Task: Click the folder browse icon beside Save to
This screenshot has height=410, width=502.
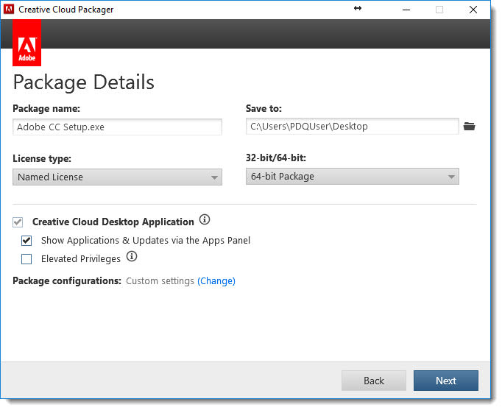Action: 469,127
